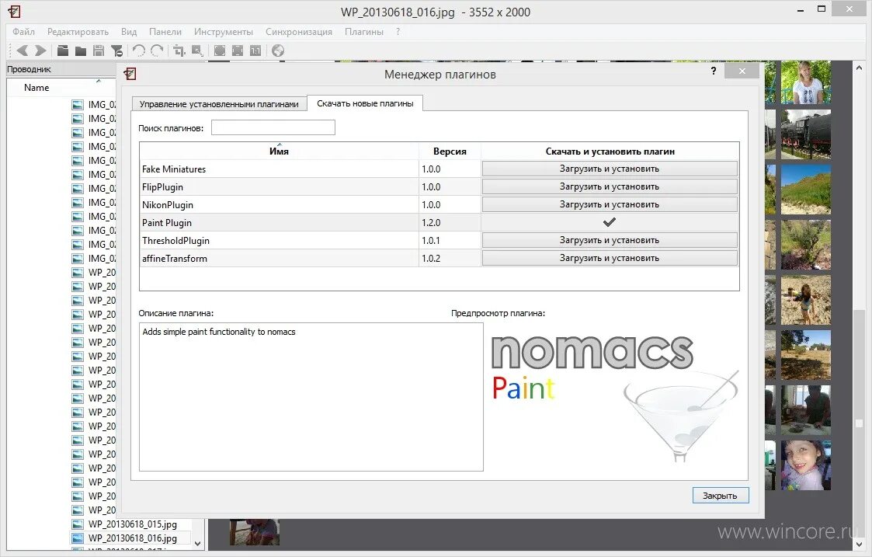Select WP_20130618_015.jpg in the file list
Screen dimensions: 872x557
tap(132, 524)
